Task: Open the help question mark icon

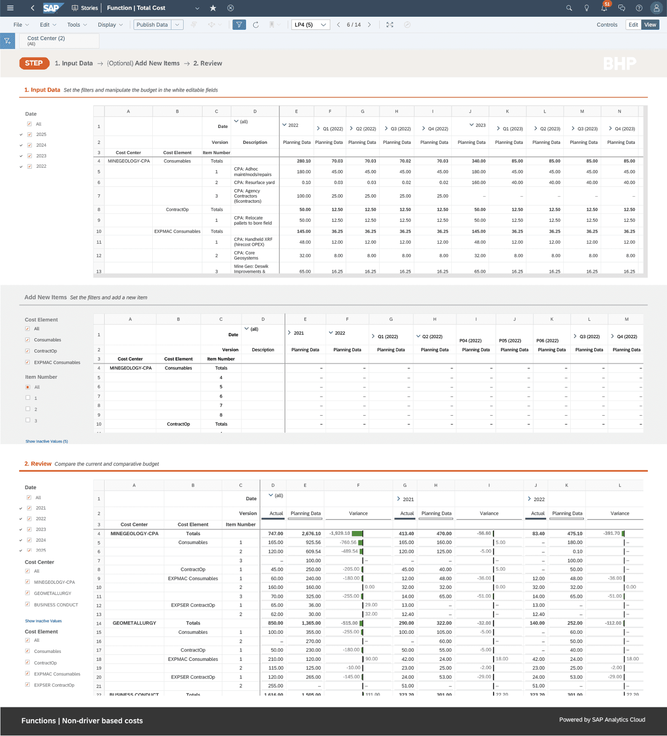Action: [x=639, y=8]
